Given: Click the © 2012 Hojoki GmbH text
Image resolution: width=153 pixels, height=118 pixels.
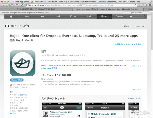Looking at the screenshot, I should 19,111.
